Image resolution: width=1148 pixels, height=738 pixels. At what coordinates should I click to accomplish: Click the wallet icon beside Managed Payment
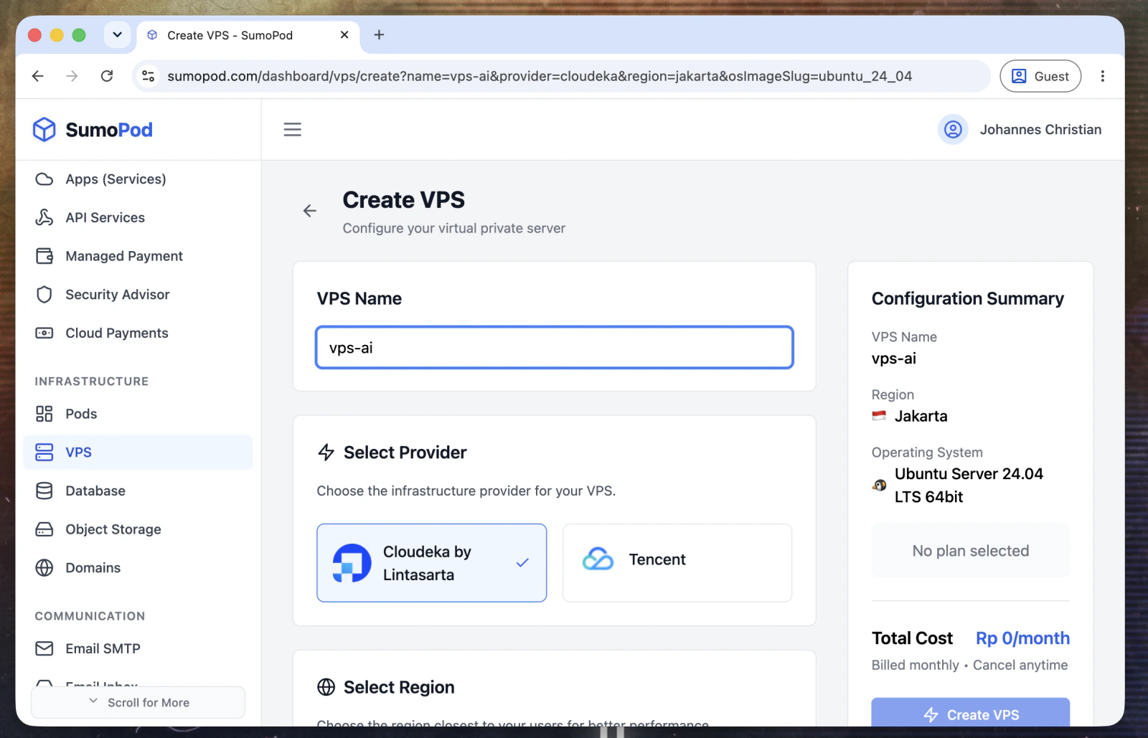point(44,256)
